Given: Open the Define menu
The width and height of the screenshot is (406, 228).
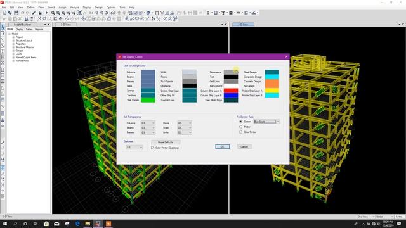Looking at the screenshot, I should pos(30,7).
